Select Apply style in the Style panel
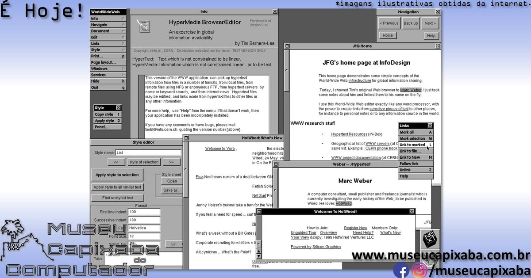The height and width of the screenshot is (278, 531). click(x=108, y=121)
